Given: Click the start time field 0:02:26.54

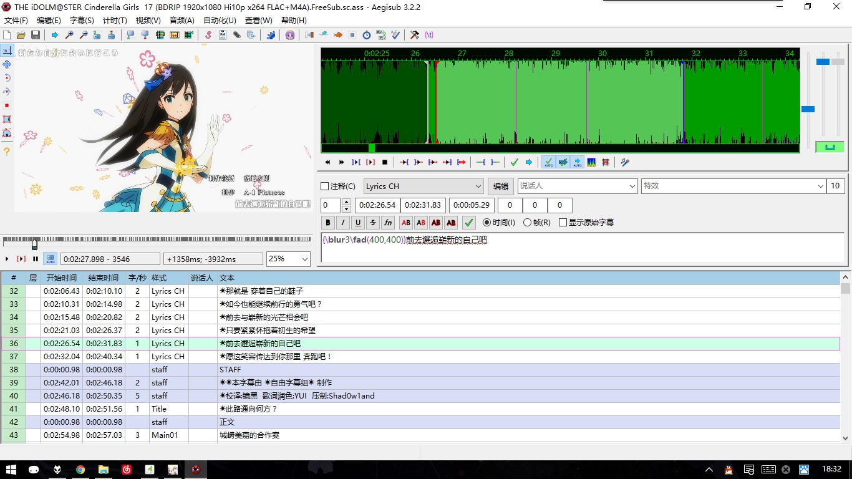Looking at the screenshot, I should click(377, 205).
